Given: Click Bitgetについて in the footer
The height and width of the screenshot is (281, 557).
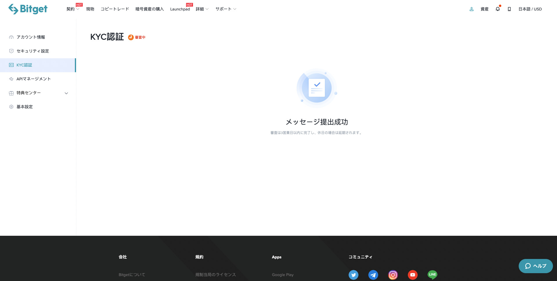Looking at the screenshot, I should 132,275.
